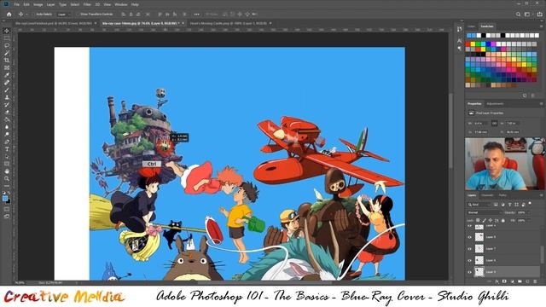This screenshot has height=307, width=546.
Task: Select the Path Selection tool
Action: point(7,157)
